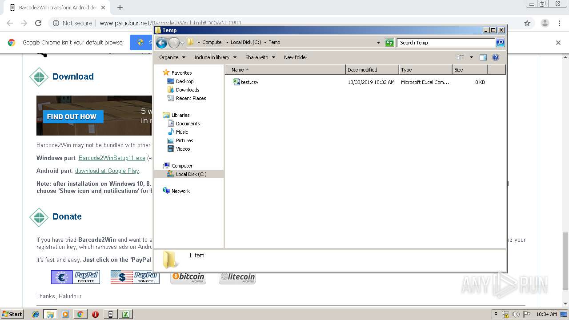
Task: Open the Windows Start menu
Action: 12,314
